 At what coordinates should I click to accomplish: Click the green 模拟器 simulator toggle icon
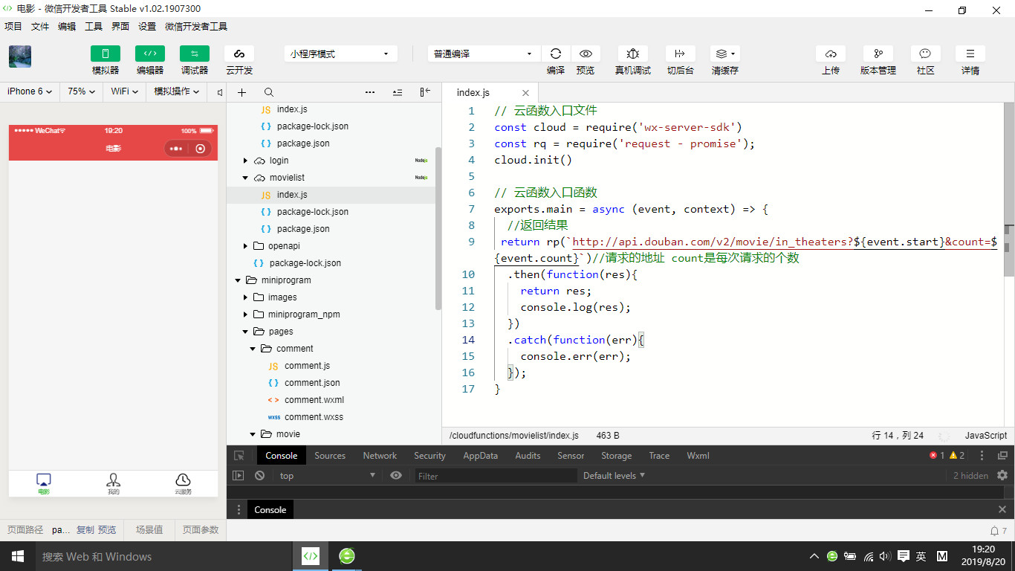tap(105, 54)
